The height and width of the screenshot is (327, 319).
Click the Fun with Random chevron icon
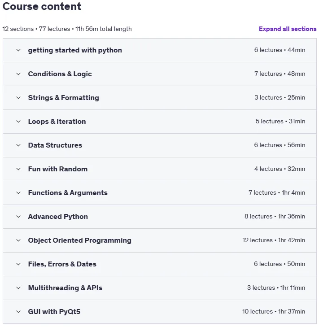(18, 169)
